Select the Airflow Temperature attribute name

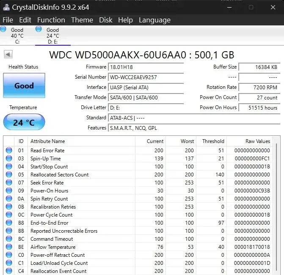pyautogui.click(x=53, y=247)
